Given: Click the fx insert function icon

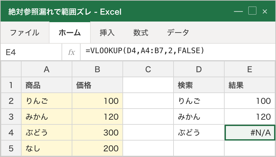Looking at the screenshot, I should pyautogui.click(x=71, y=52).
